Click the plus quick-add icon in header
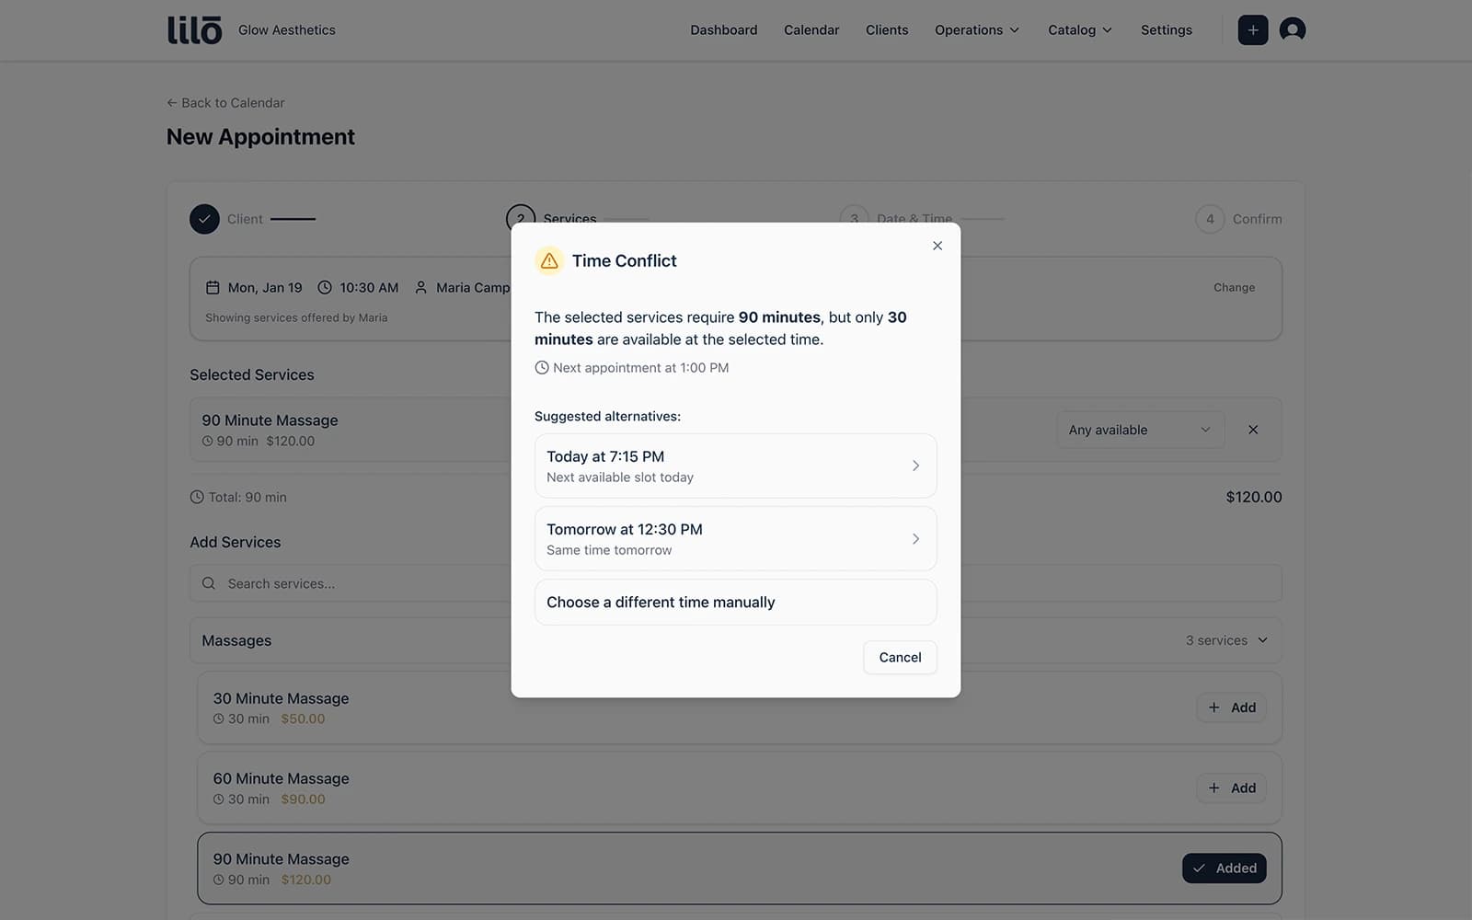1472x920 pixels. 1252,29
